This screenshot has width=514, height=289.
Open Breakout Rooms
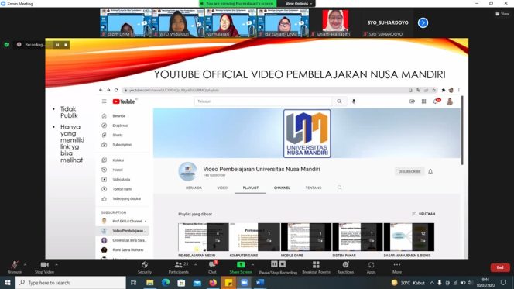[316, 267]
